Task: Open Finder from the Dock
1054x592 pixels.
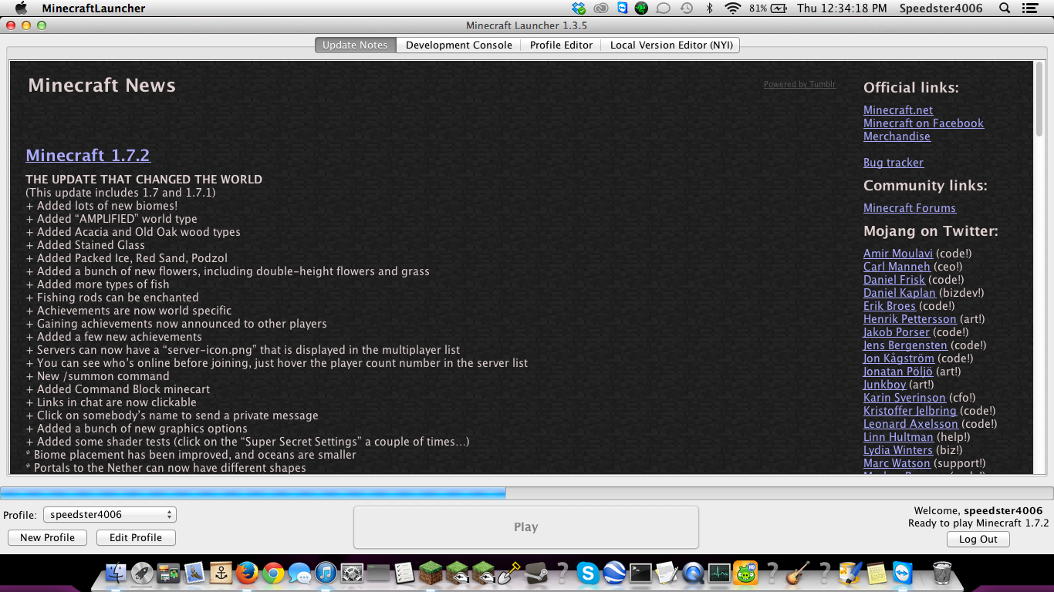Action: tap(116, 573)
